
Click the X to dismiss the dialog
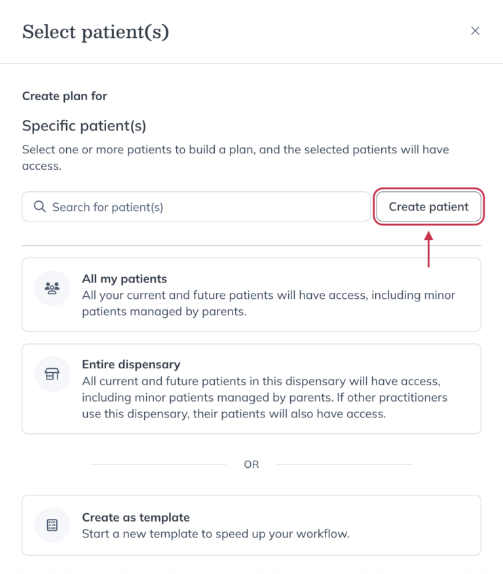point(475,30)
